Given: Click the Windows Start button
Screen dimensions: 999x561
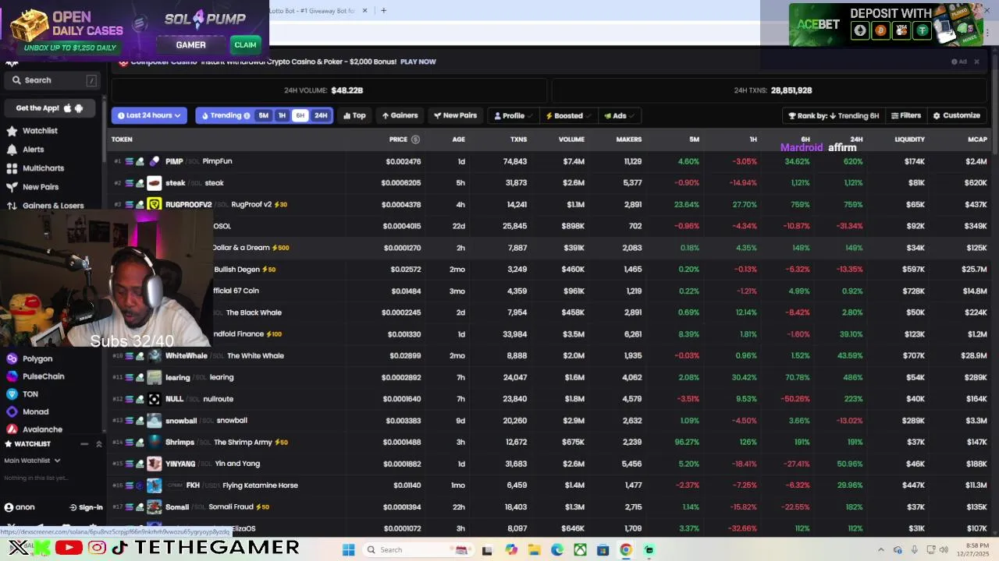Looking at the screenshot, I should [x=349, y=550].
